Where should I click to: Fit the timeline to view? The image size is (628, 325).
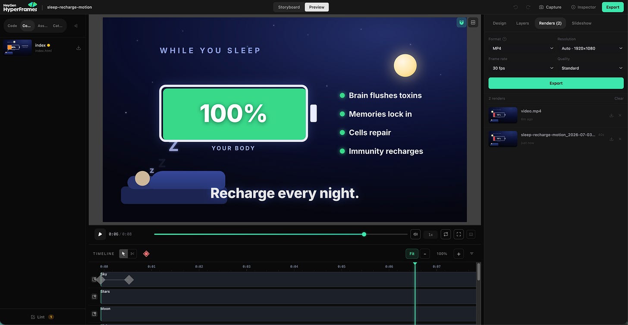pos(412,254)
